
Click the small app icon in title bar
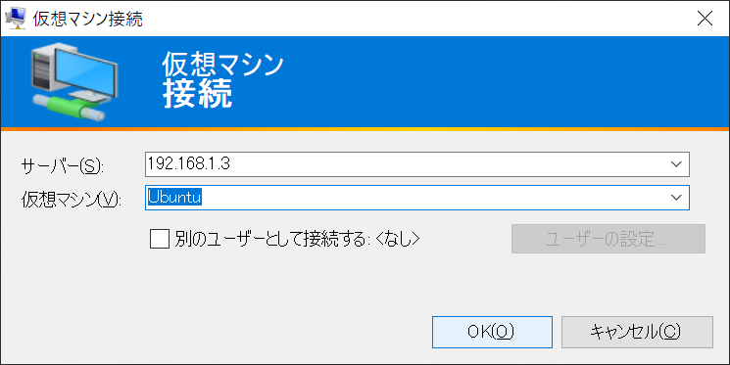15,19
